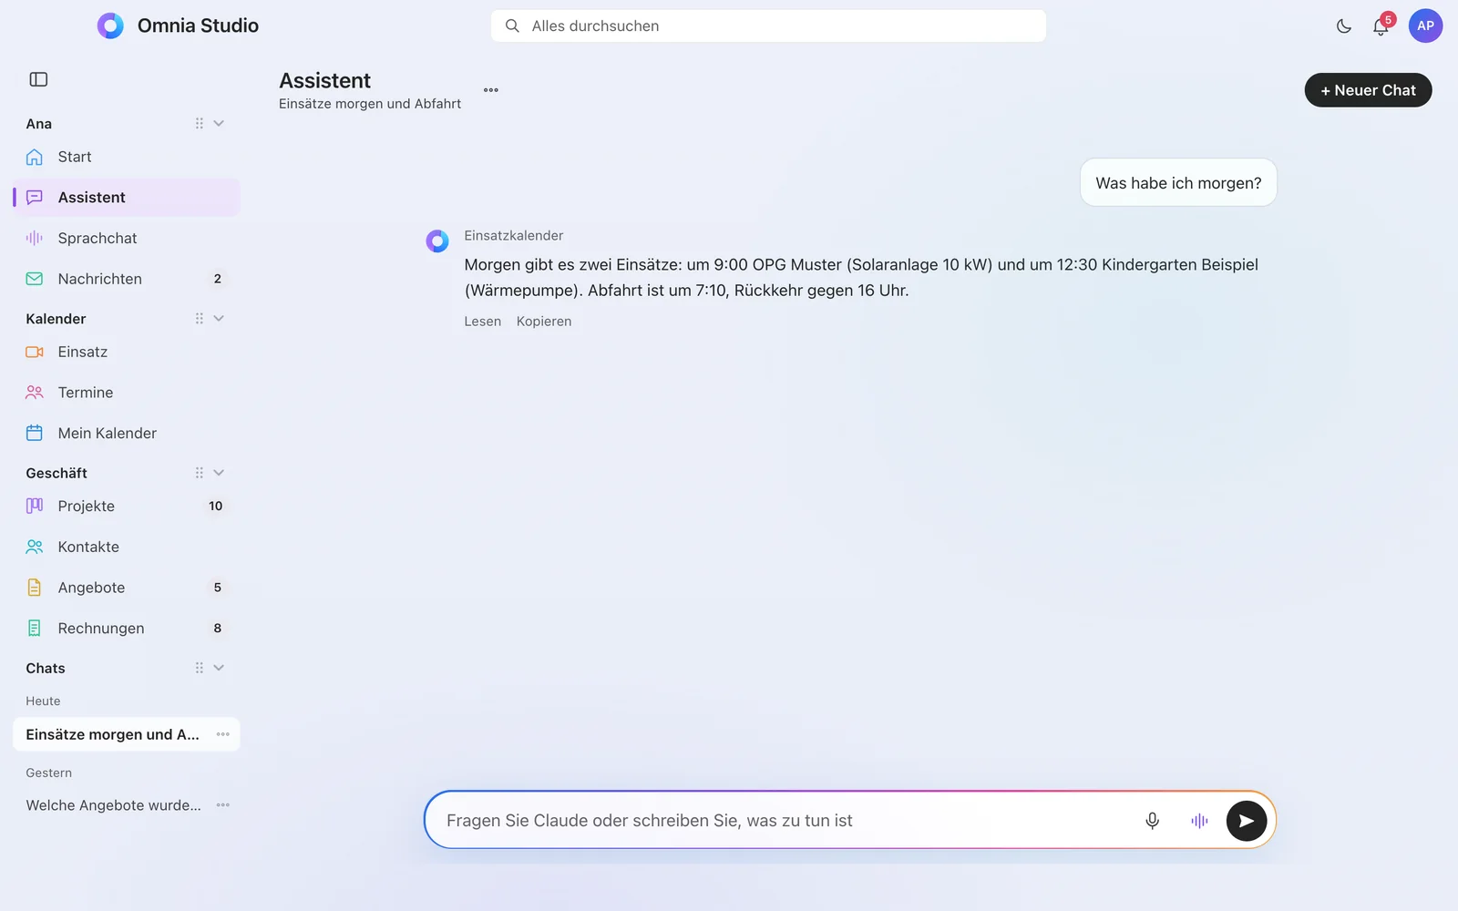
Task: Switch to dark mode moon icon
Action: click(1343, 26)
